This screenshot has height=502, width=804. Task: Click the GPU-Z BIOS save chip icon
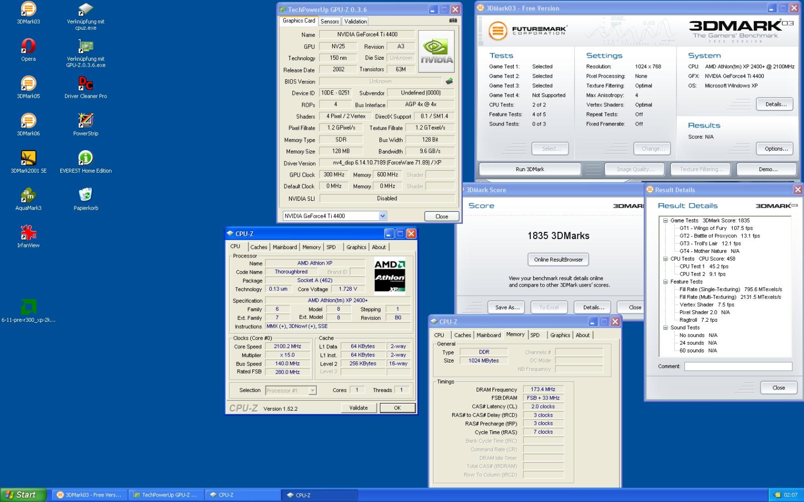[x=449, y=81]
